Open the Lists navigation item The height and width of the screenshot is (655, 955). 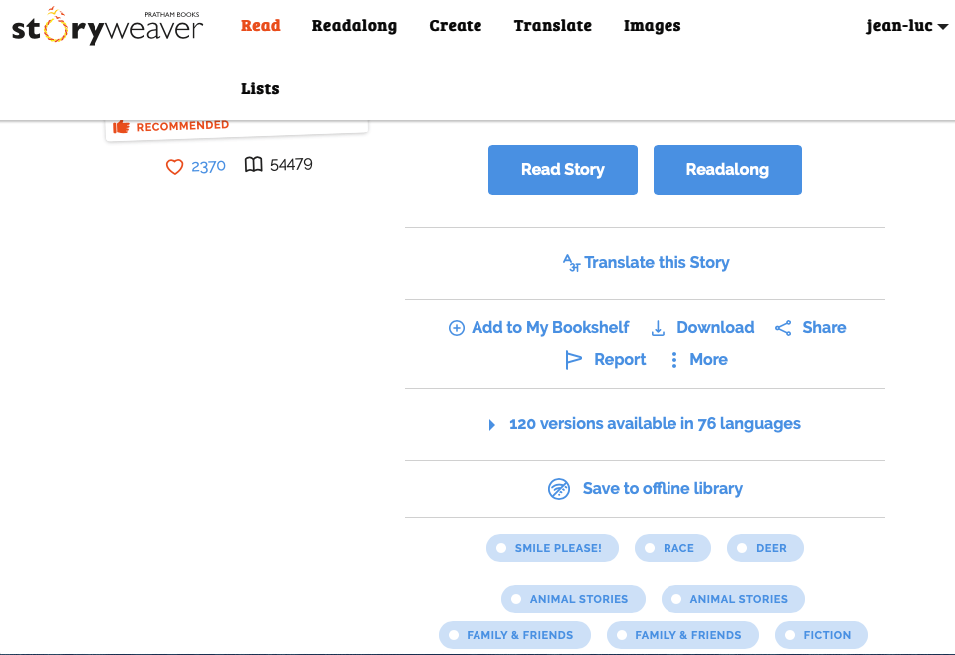point(260,89)
